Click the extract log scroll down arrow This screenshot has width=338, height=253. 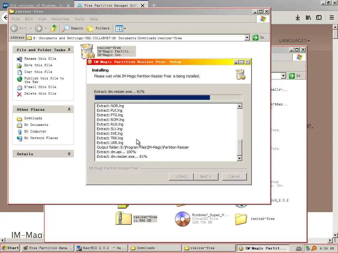point(239,158)
